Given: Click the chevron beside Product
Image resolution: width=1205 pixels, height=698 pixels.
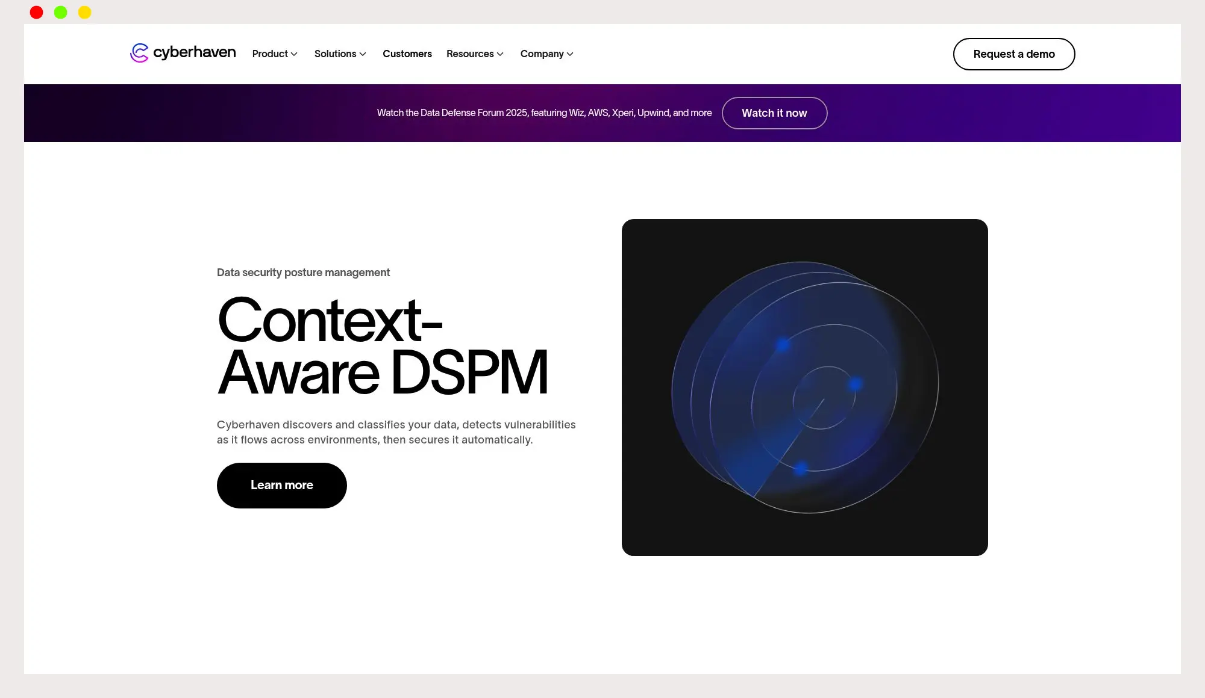Looking at the screenshot, I should coord(294,54).
